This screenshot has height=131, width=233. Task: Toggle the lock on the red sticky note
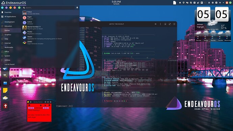click(41, 105)
